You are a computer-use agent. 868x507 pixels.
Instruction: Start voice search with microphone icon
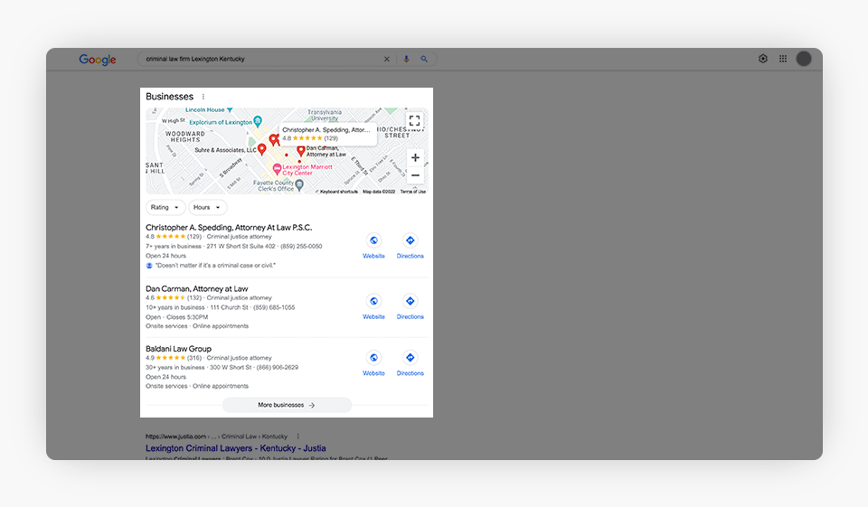coord(406,59)
